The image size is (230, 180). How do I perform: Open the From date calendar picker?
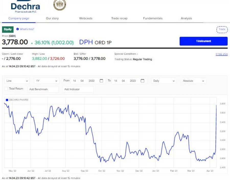(101, 81)
